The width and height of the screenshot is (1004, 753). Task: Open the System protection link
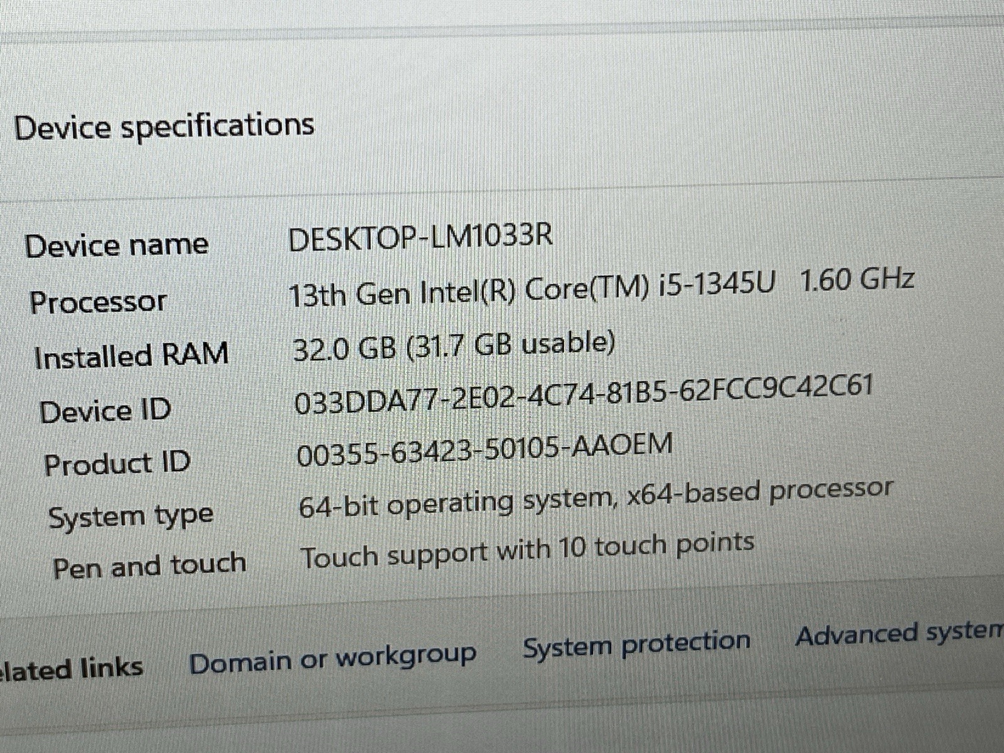(x=636, y=644)
